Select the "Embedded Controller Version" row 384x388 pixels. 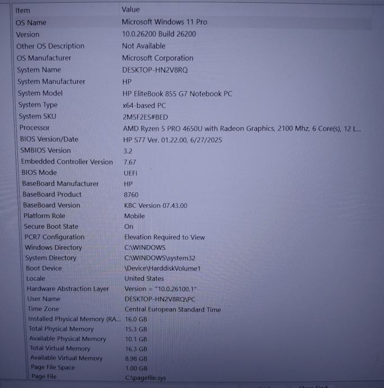click(x=193, y=162)
